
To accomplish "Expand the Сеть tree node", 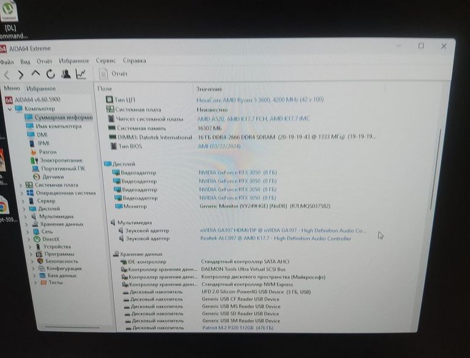I will 28,232.
